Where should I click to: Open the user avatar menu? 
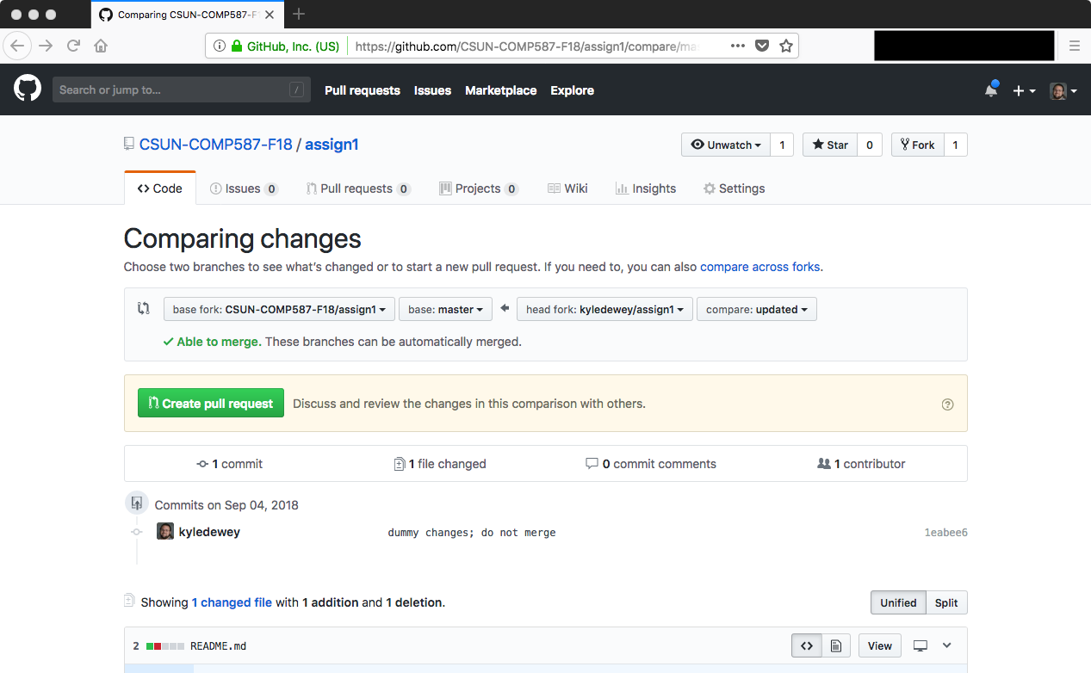(1063, 90)
